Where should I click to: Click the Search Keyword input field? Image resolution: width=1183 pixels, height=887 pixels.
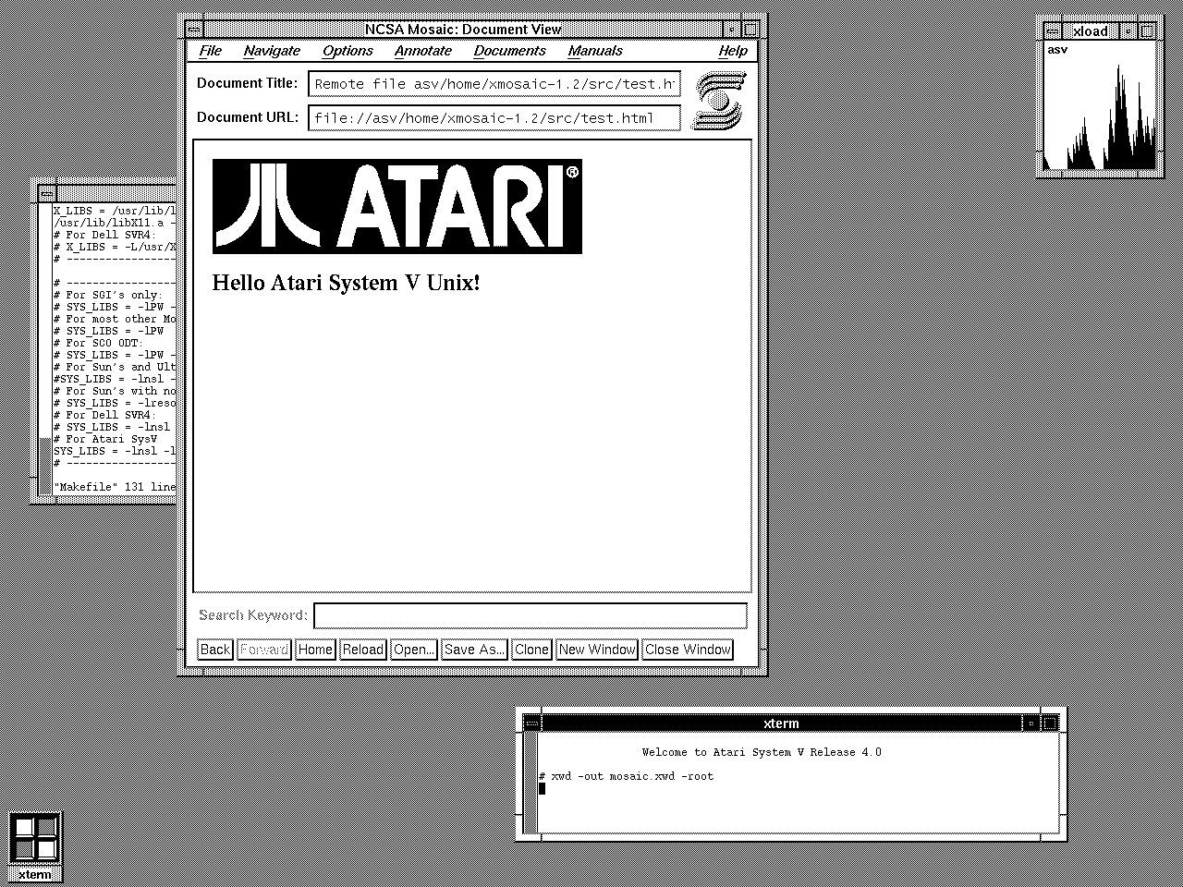tap(530, 615)
